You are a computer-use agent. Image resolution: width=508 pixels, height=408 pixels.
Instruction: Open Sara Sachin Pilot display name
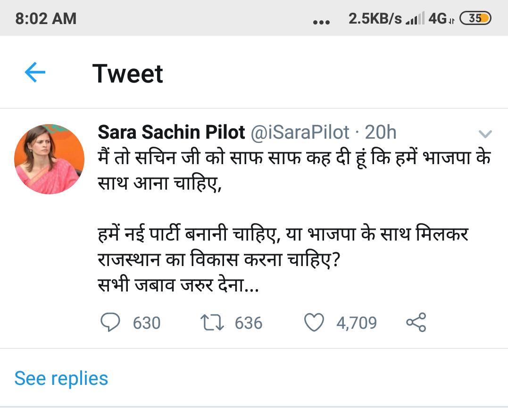(x=171, y=133)
